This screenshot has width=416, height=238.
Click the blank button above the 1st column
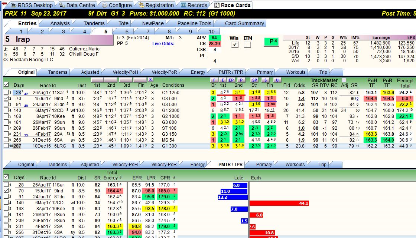[x=97, y=80]
